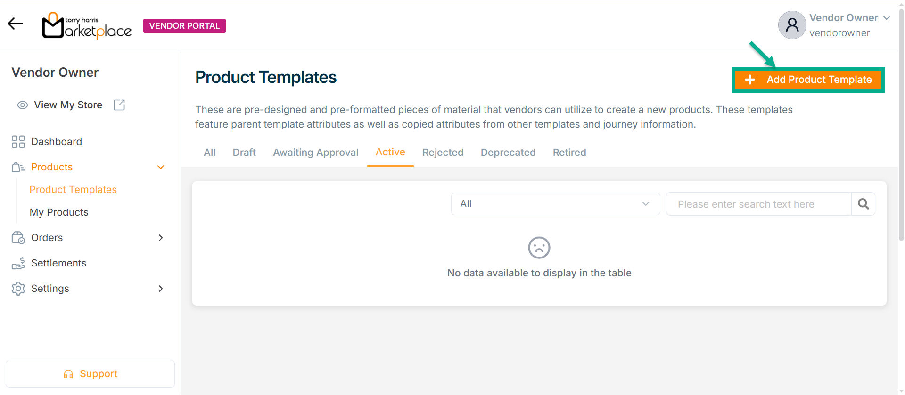Click Add Product Template button
Image resolution: width=905 pixels, height=395 pixels.
pyautogui.click(x=808, y=80)
